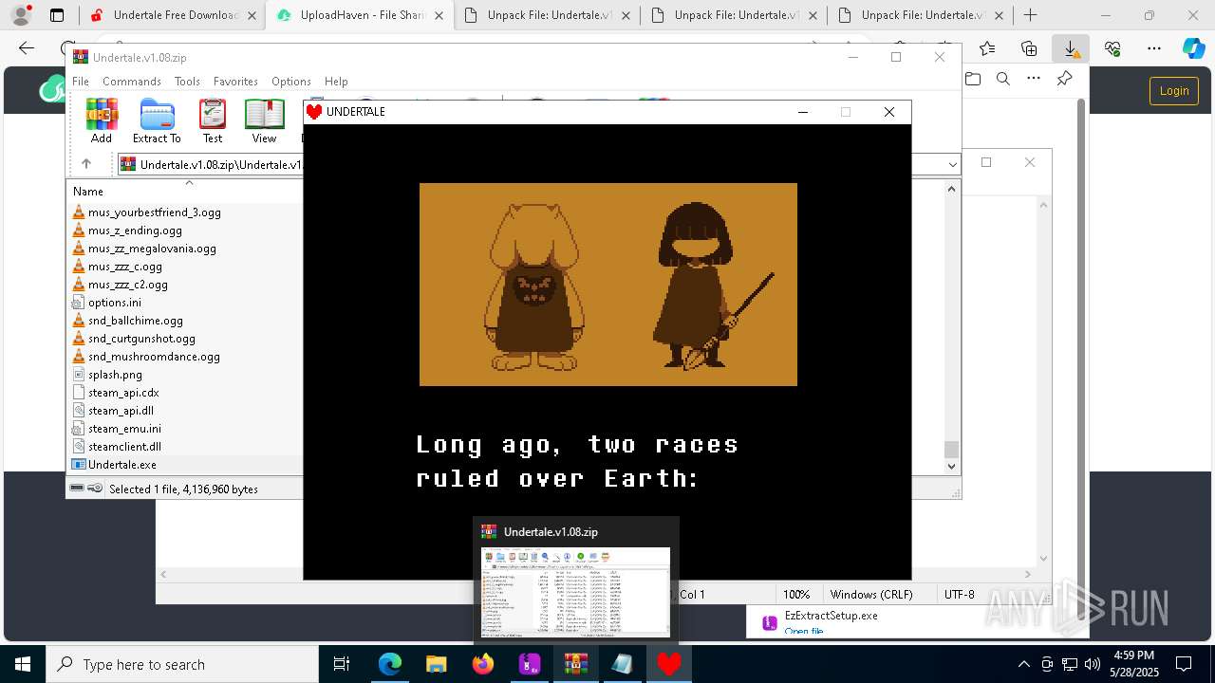
Task: Open downloads folder icon in downloads panel
Action: click(x=973, y=79)
